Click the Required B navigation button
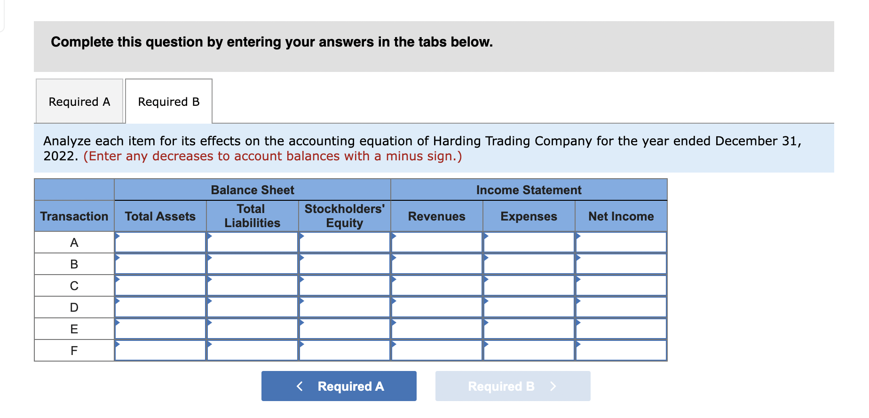869x418 pixels. pos(512,386)
